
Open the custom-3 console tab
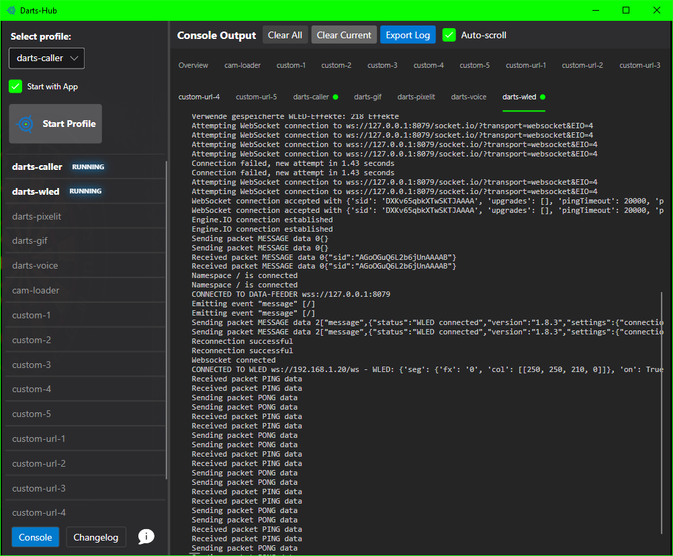coord(382,65)
